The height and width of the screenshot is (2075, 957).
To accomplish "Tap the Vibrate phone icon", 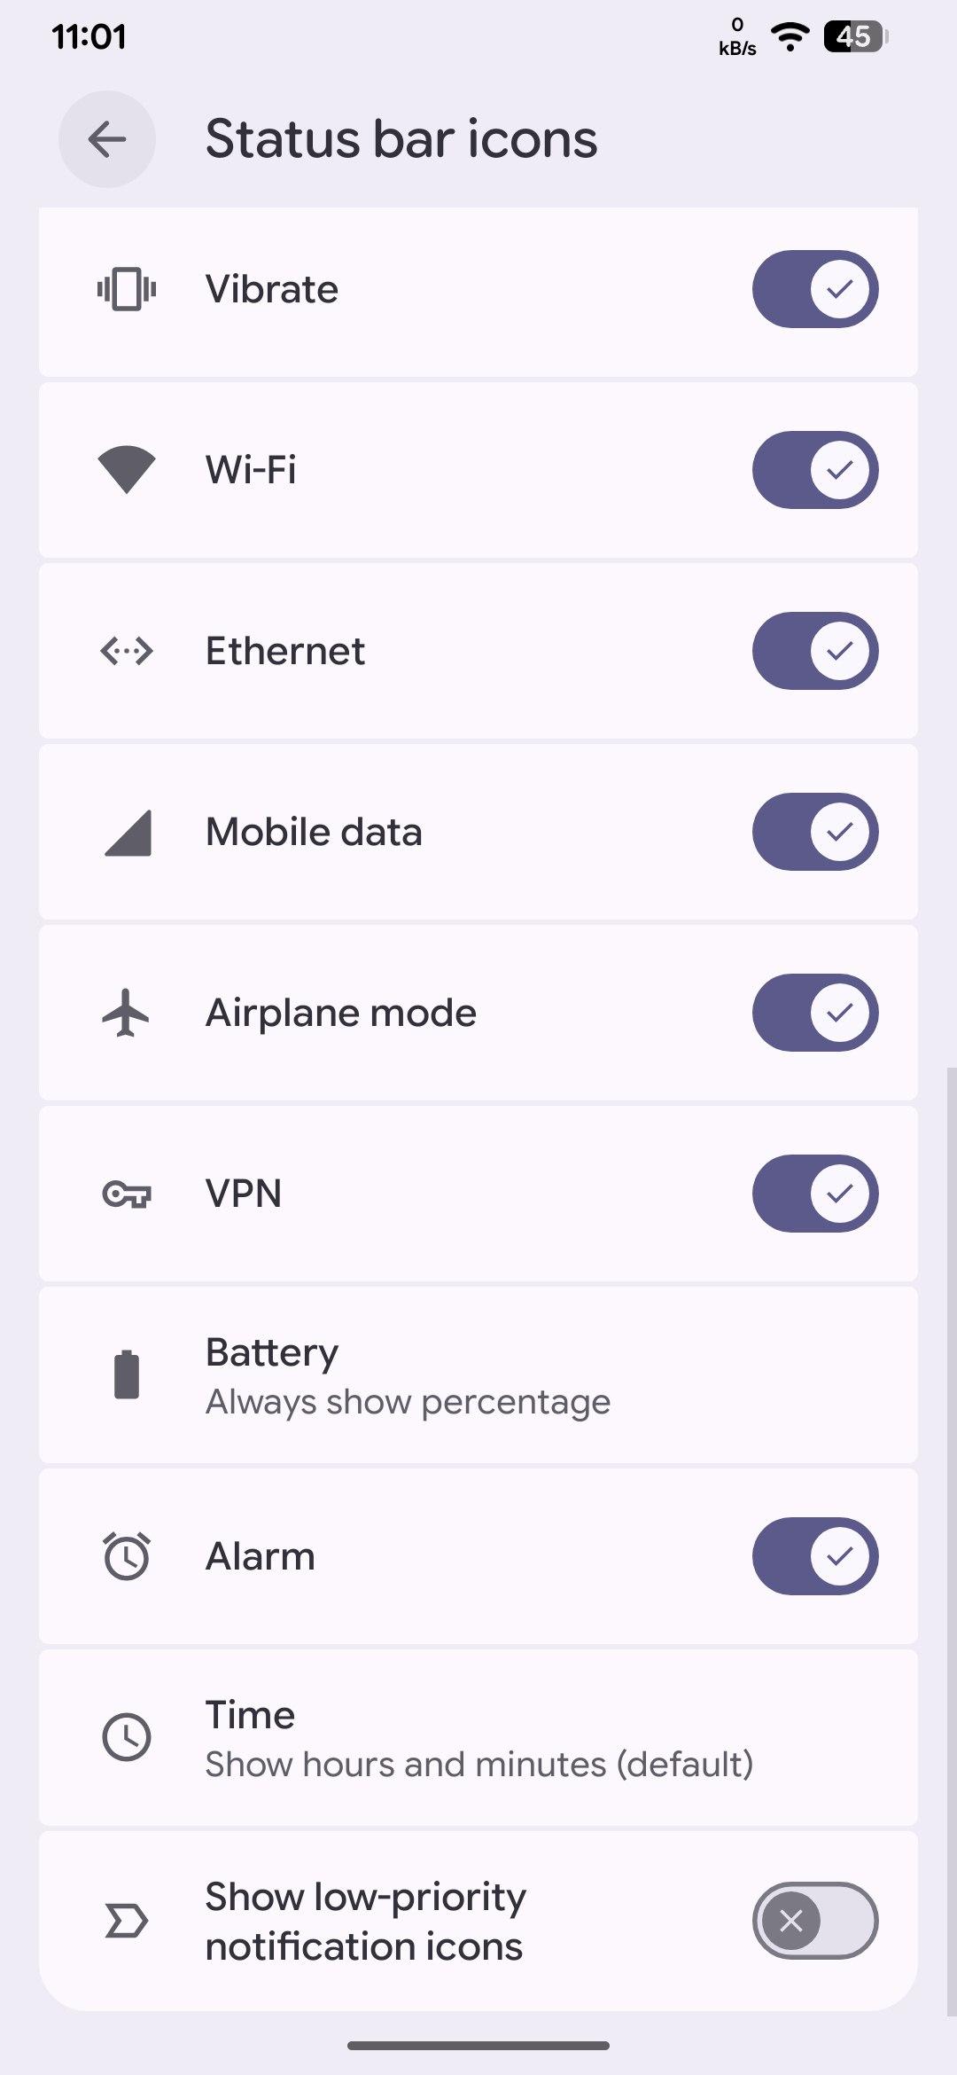I will click(127, 289).
